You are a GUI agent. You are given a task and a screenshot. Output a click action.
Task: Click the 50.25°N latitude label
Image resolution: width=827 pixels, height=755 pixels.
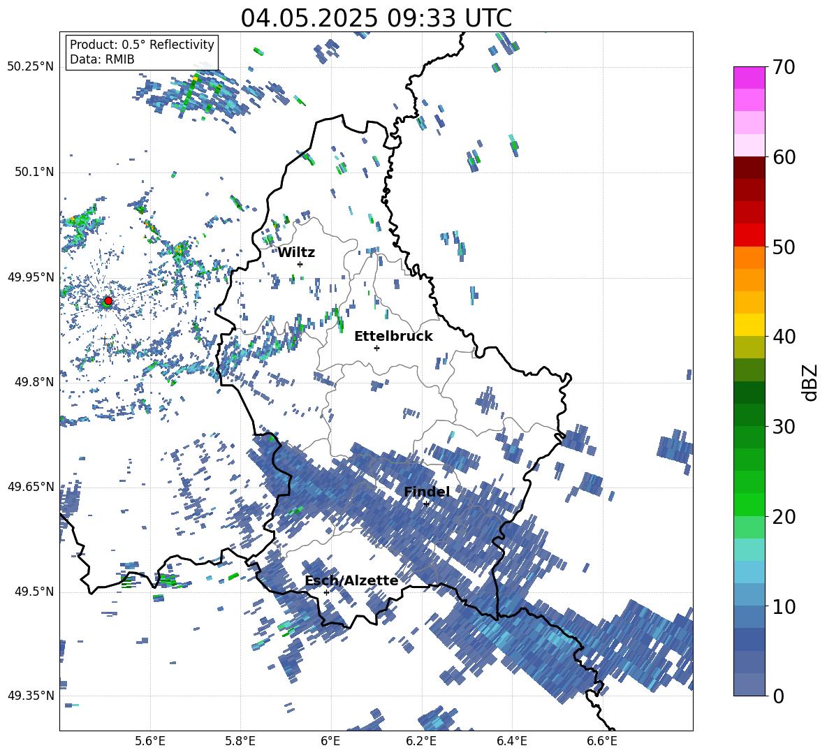point(31,67)
